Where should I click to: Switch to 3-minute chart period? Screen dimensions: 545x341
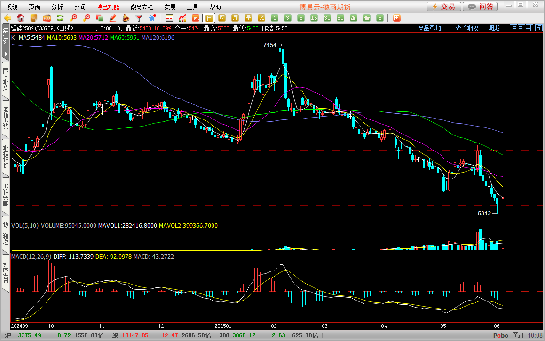(288, 18)
